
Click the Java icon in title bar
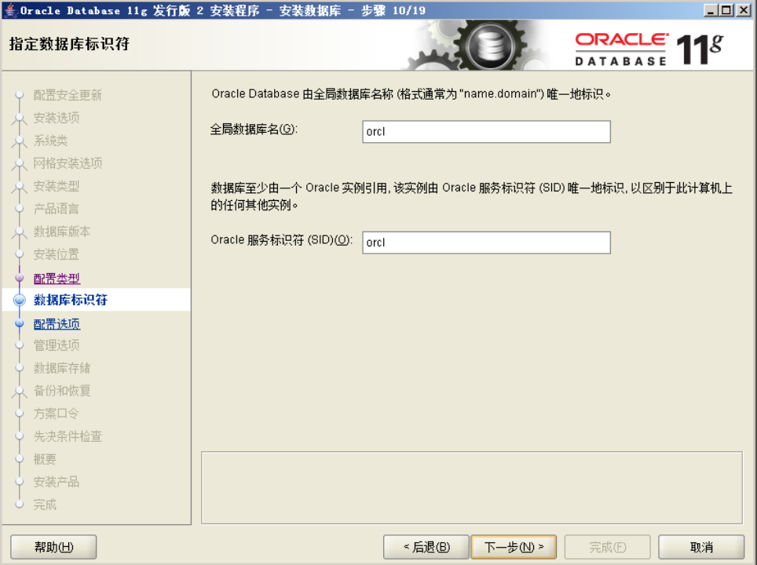click(x=10, y=9)
